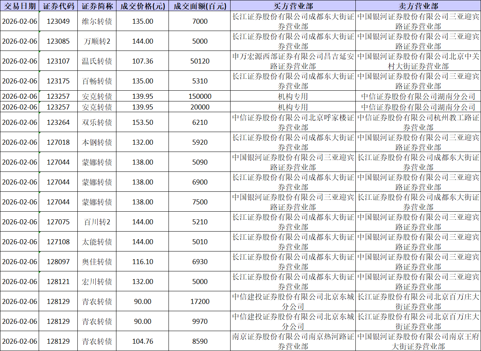The image size is (481, 351).
Task: Click security code 123175
Action: (58, 81)
